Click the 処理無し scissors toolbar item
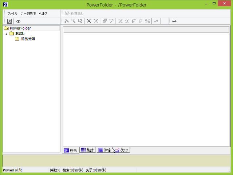The width and height of the screenshot is (233, 175). click(x=74, y=13)
